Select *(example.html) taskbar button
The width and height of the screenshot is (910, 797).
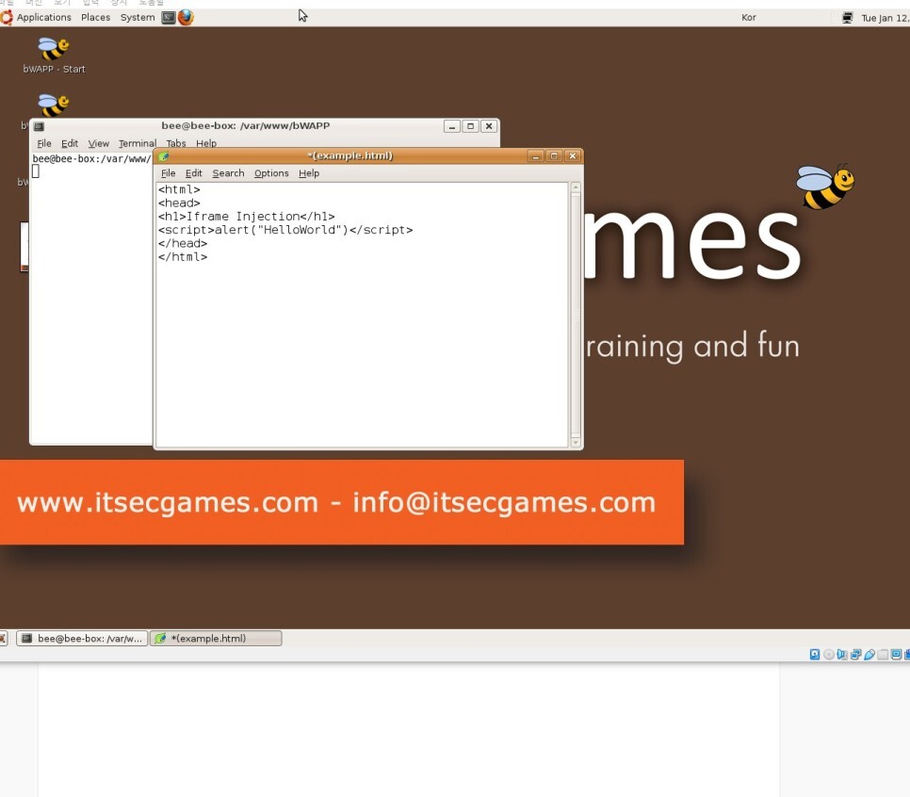point(216,639)
